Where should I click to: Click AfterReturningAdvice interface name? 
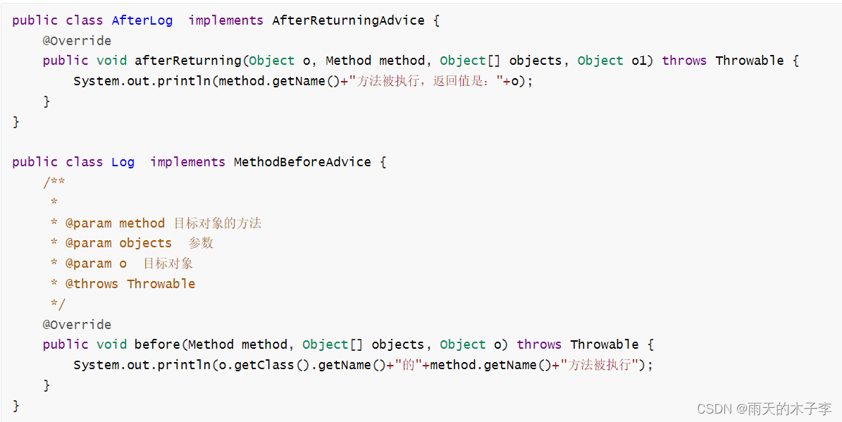(x=349, y=20)
